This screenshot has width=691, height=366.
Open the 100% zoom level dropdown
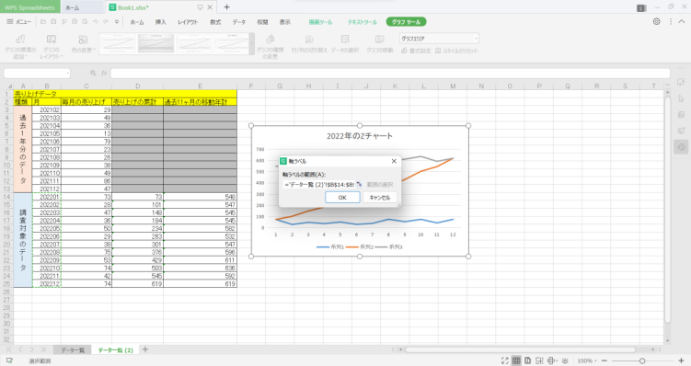click(586, 360)
